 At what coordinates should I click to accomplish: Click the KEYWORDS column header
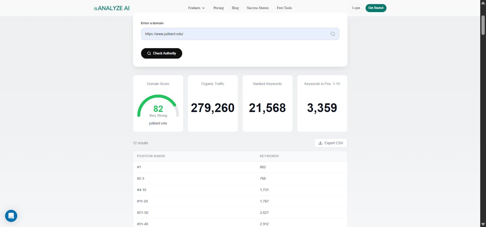[269, 156]
